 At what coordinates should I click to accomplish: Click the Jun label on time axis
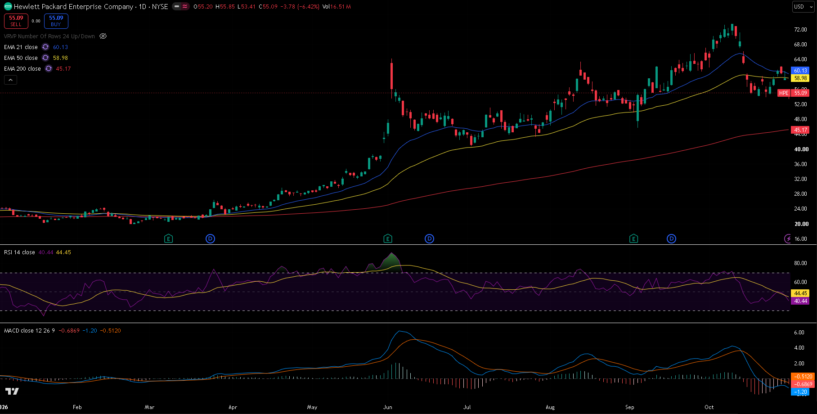(x=388, y=407)
